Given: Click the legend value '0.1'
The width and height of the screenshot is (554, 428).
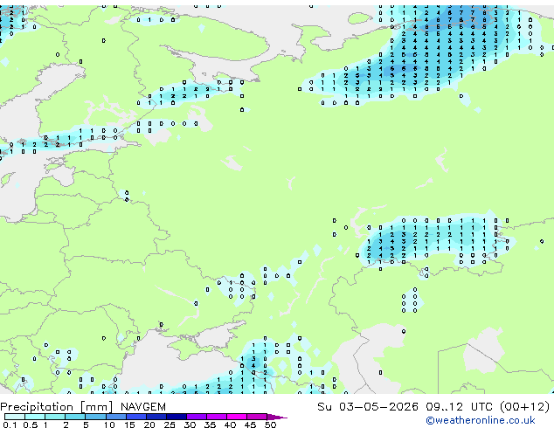Looking at the screenshot, I should pyautogui.click(x=10, y=425).
